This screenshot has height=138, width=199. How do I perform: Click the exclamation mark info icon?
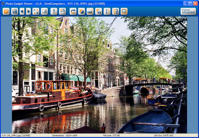(54, 11)
